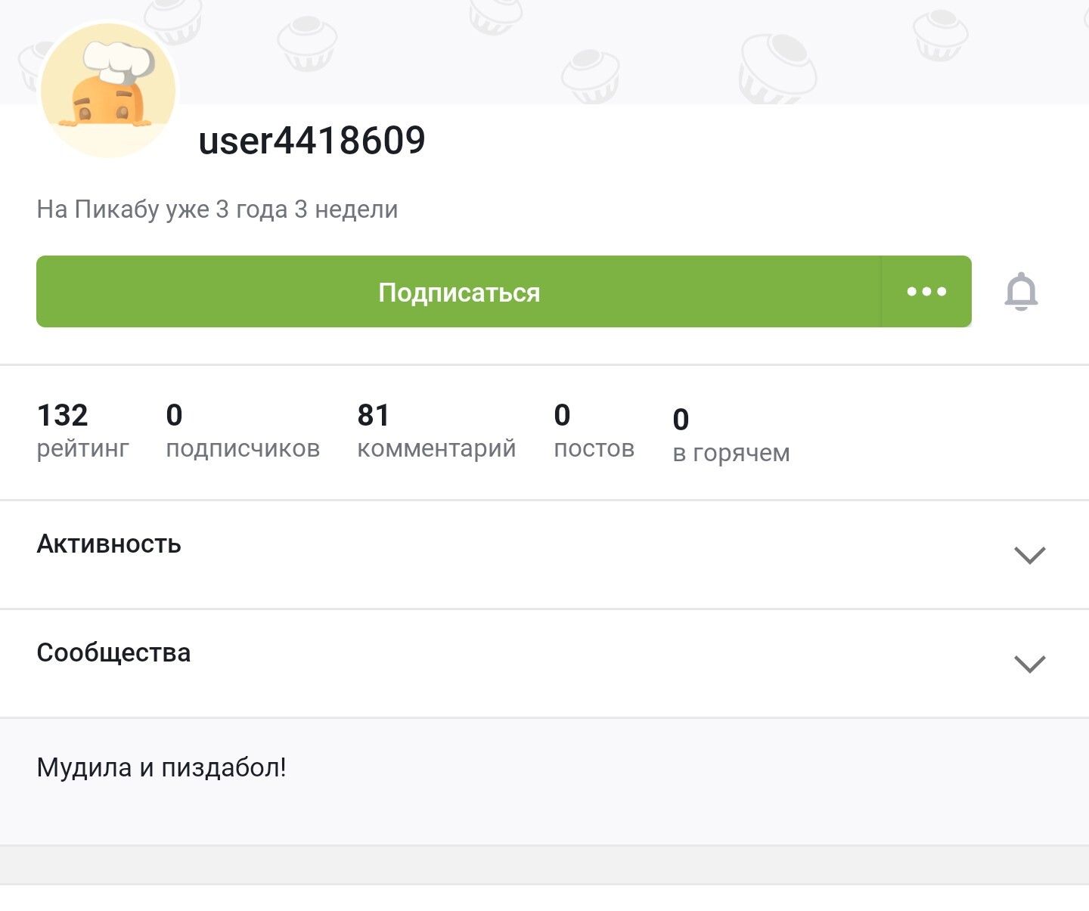Click the cupcake icon in banner center
The height and width of the screenshot is (911, 1089).
pyautogui.click(x=590, y=74)
